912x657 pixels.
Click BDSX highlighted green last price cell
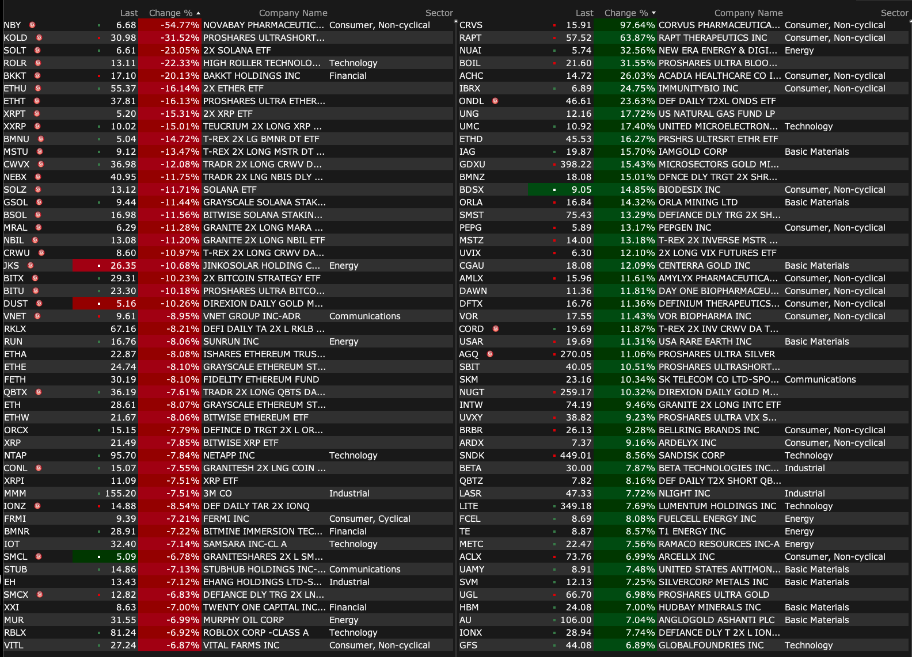pyautogui.click(x=561, y=189)
